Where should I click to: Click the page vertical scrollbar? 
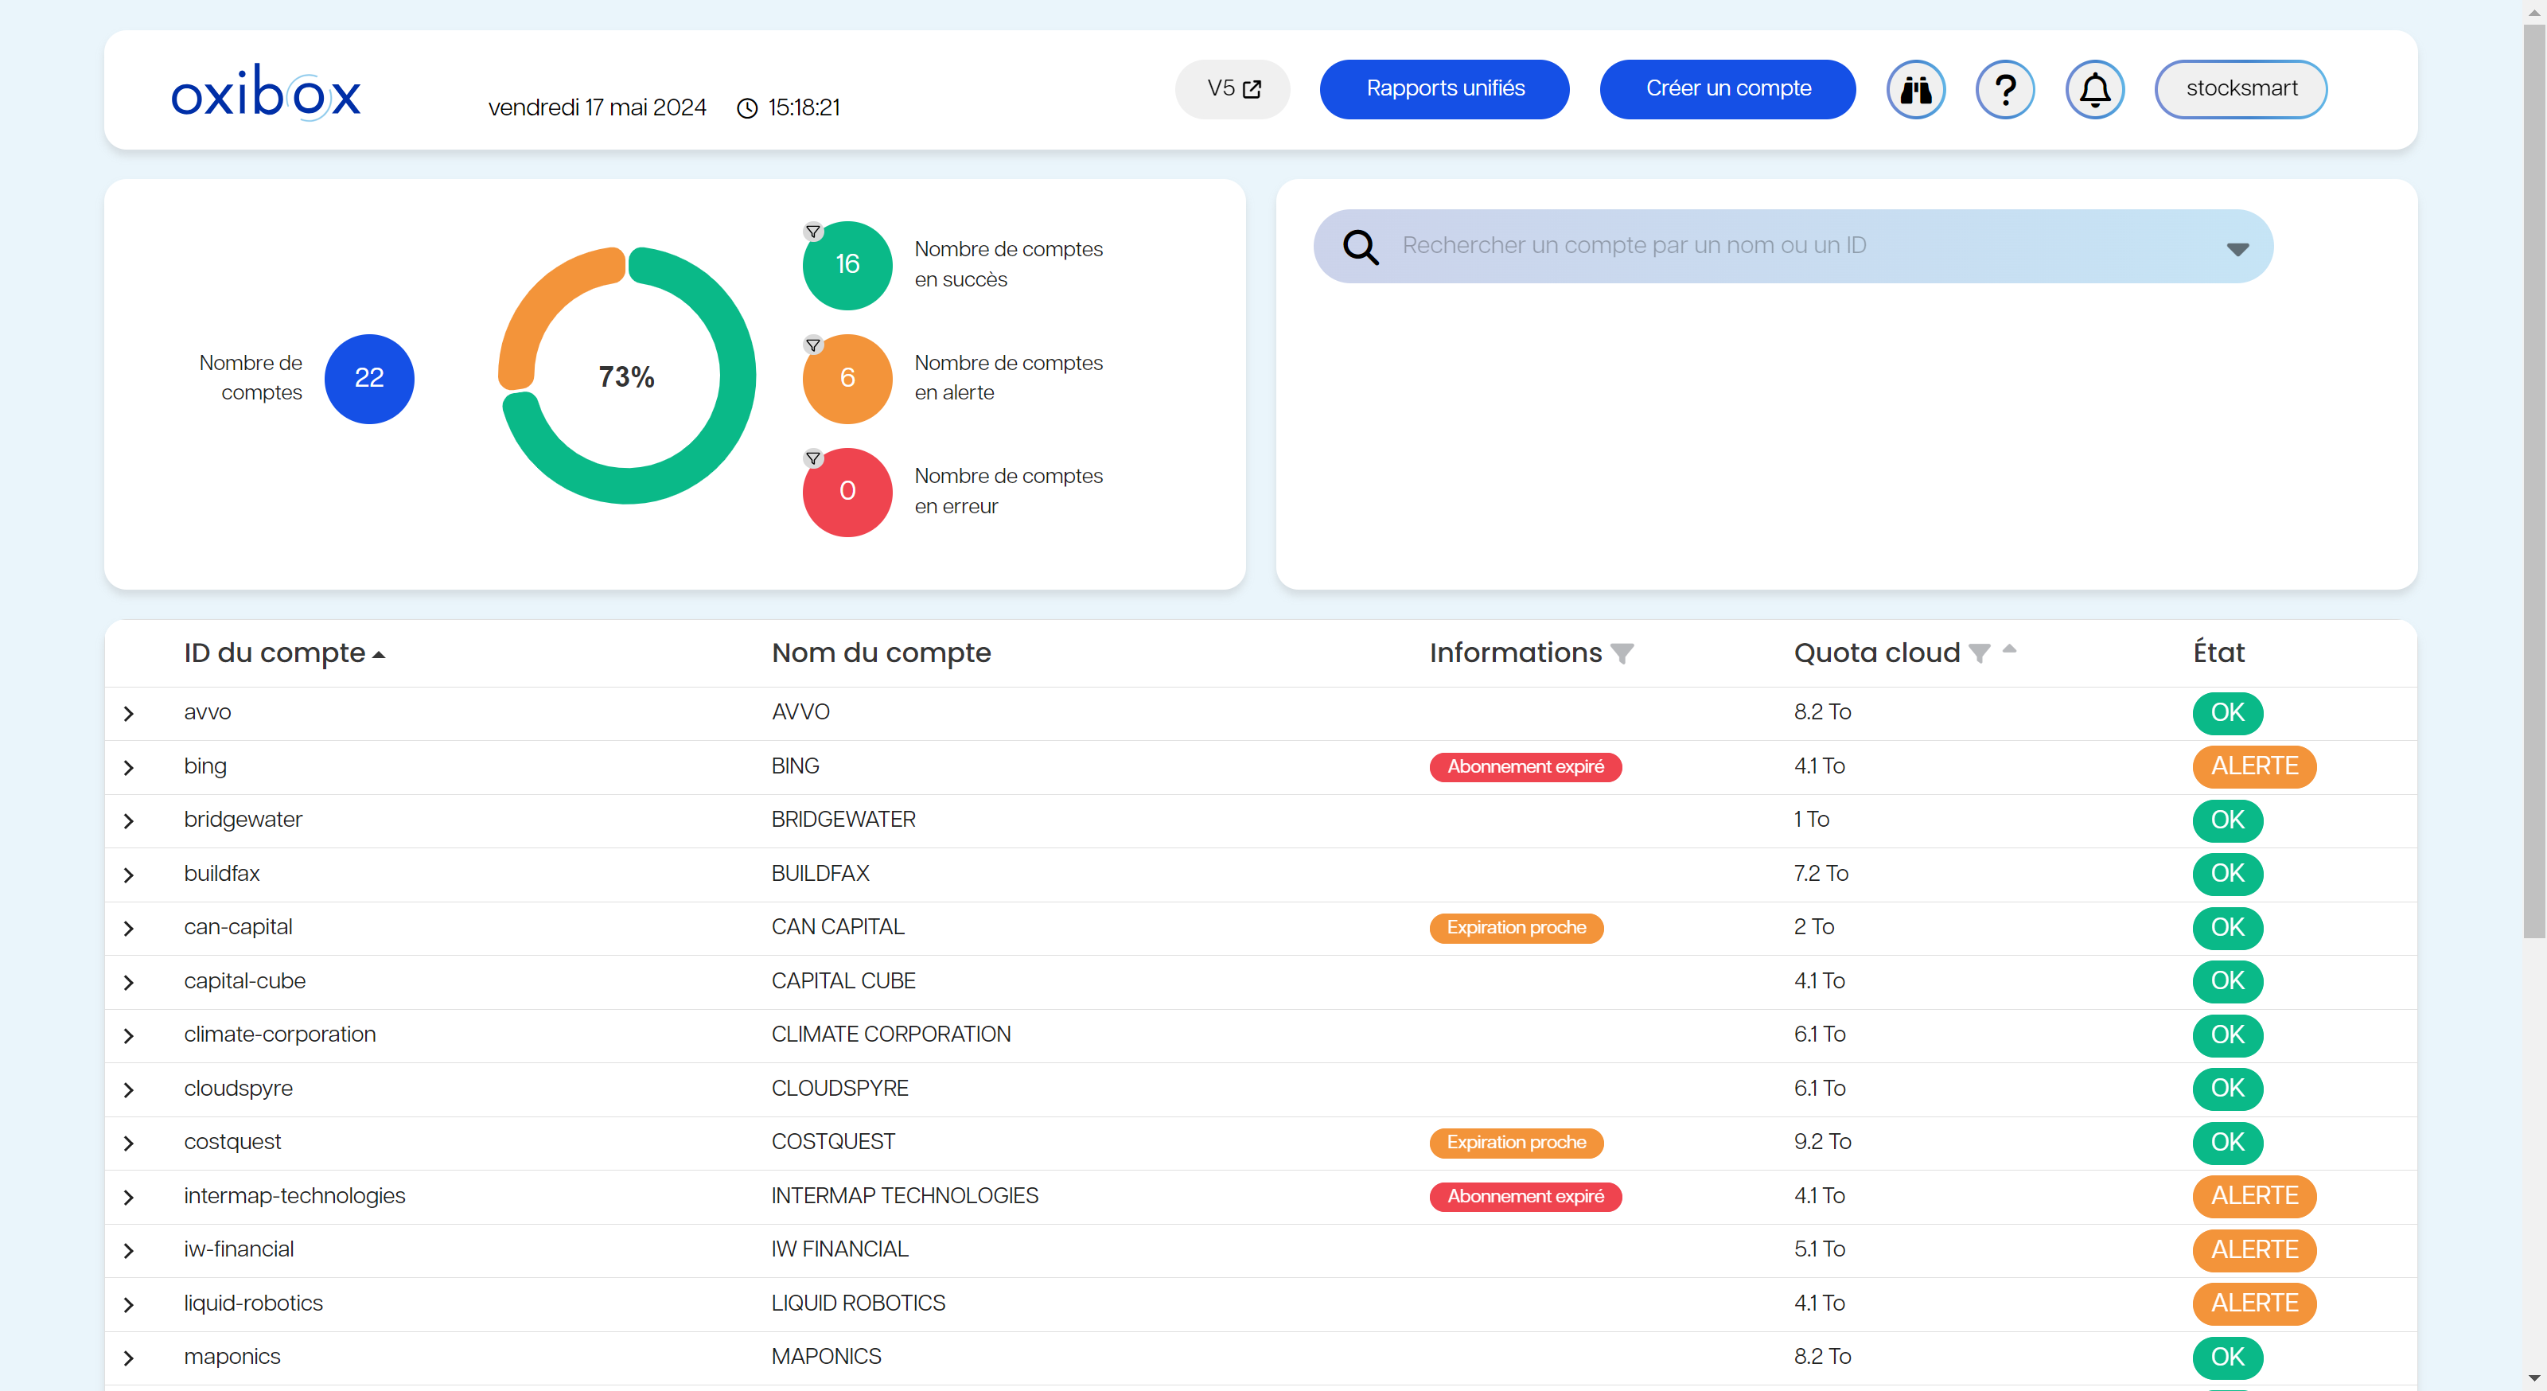[x=2533, y=480]
